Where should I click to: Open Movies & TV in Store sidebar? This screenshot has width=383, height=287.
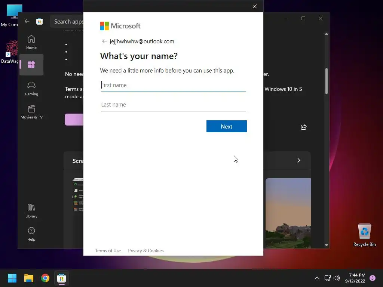pos(31,112)
